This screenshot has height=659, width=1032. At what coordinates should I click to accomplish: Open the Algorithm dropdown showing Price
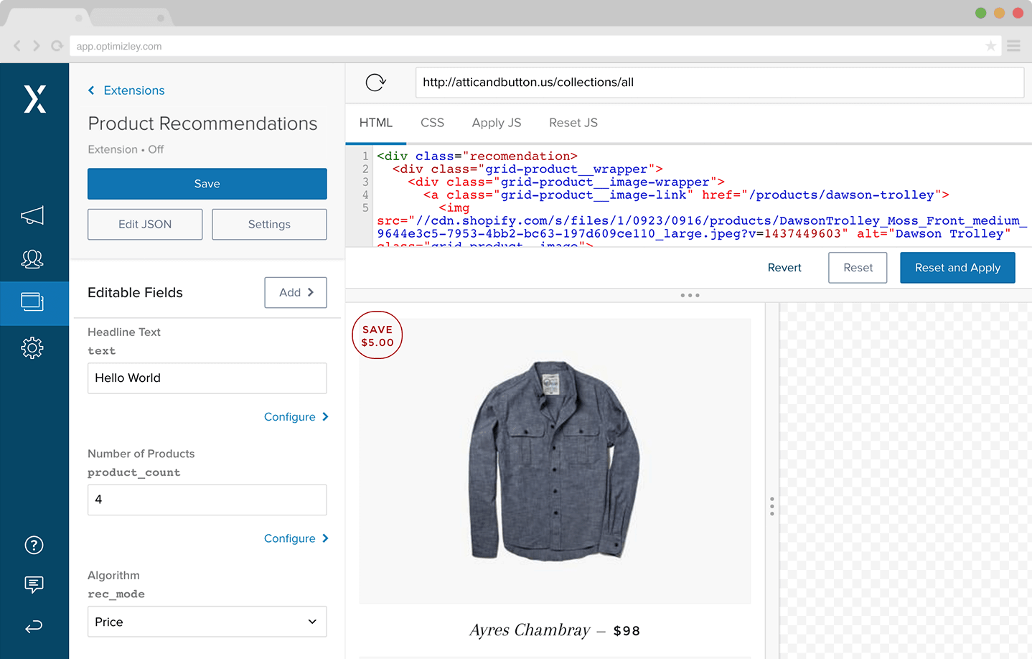[x=207, y=622]
